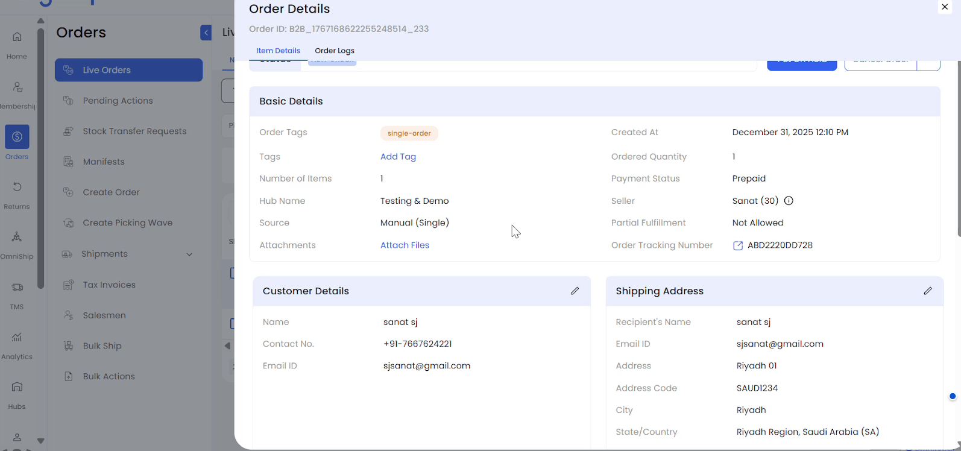Open the TMS truck icon
The height and width of the screenshot is (451, 961).
17,288
